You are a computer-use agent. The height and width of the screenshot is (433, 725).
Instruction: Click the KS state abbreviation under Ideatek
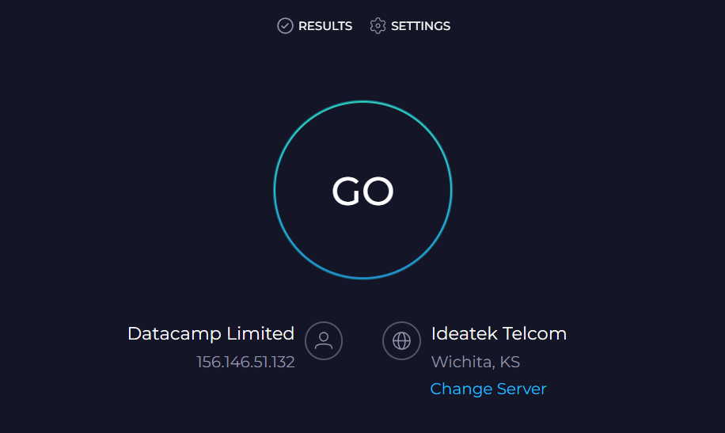(510, 362)
